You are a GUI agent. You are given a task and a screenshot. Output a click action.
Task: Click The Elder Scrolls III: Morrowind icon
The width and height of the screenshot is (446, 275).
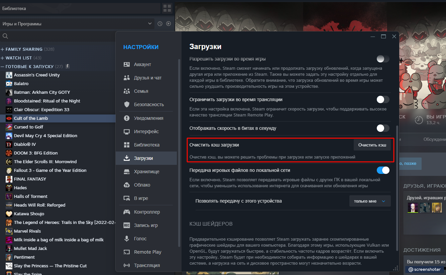(9, 162)
